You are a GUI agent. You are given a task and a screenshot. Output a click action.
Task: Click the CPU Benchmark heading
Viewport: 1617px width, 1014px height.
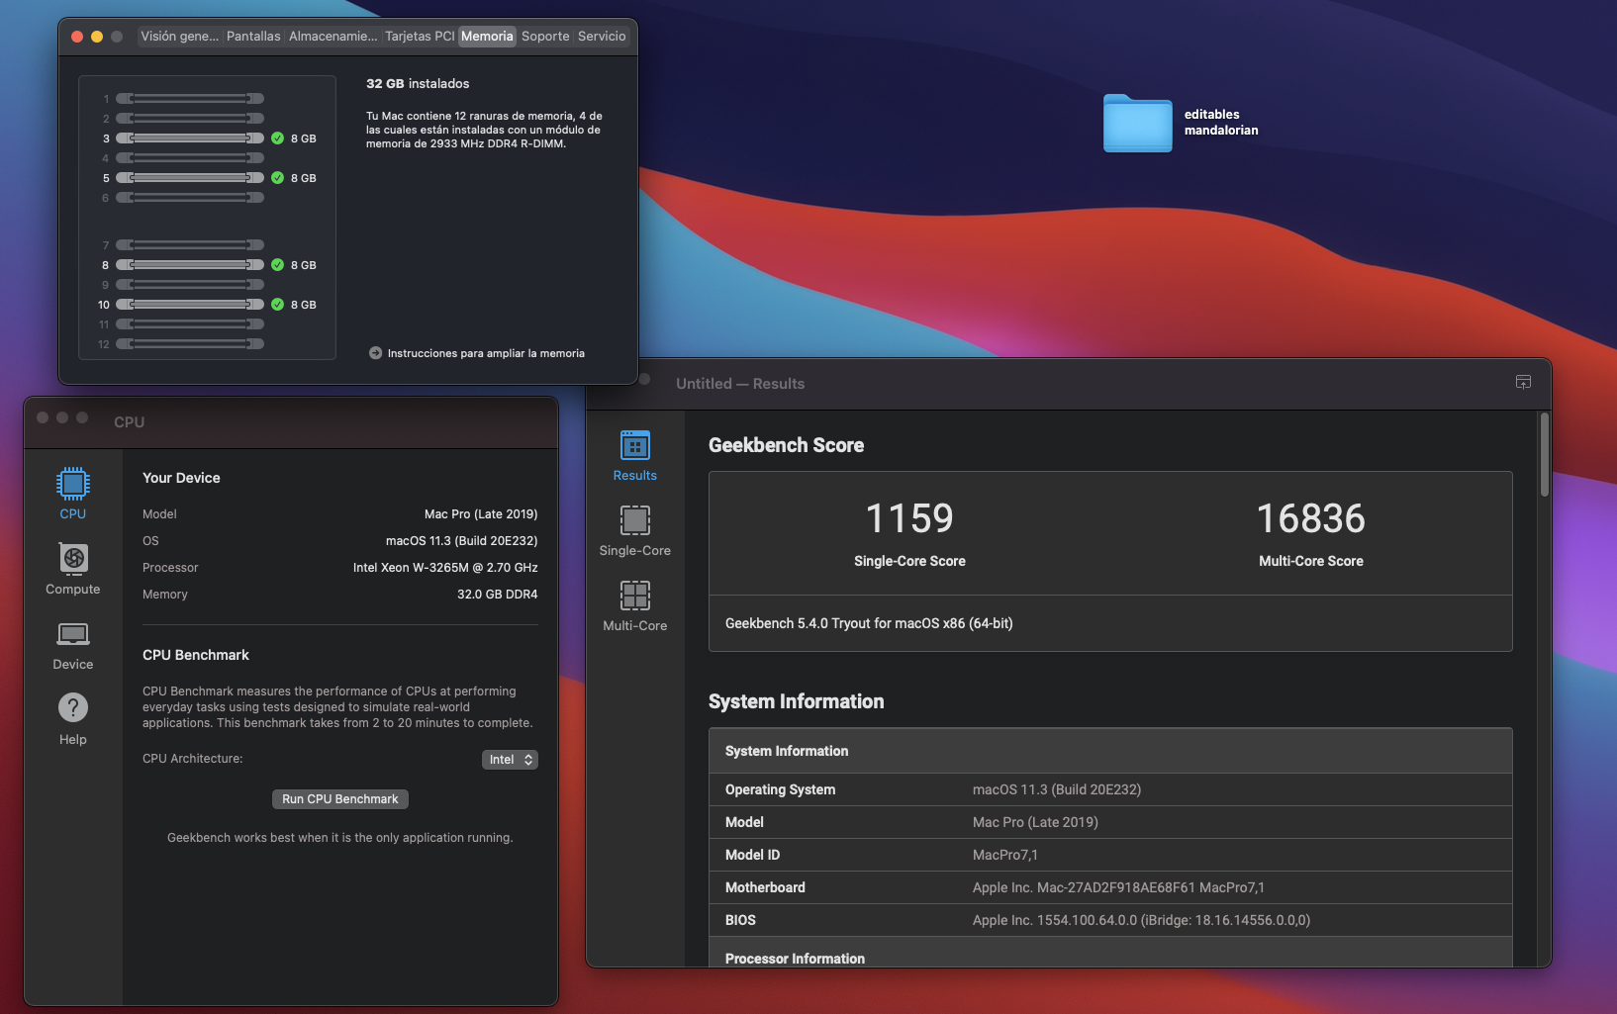point(196,655)
